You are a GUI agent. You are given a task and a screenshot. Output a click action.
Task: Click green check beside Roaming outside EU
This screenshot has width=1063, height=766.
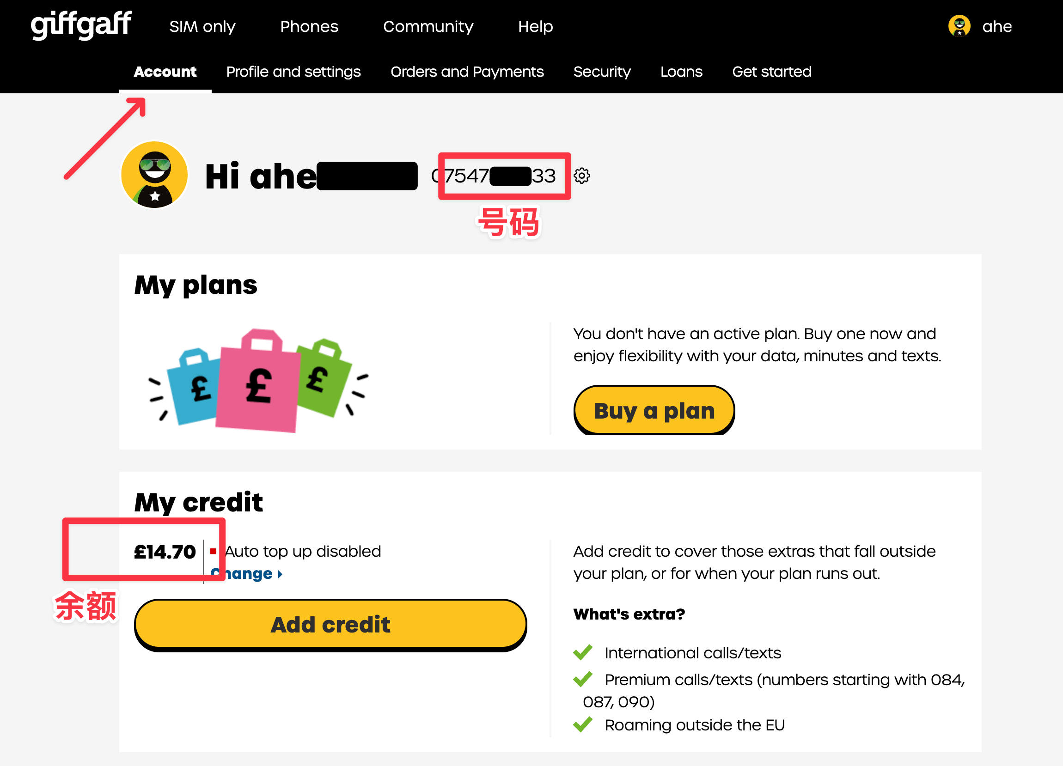click(583, 725)
